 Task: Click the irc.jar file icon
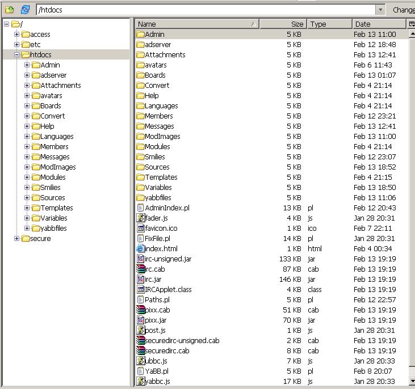141,279
